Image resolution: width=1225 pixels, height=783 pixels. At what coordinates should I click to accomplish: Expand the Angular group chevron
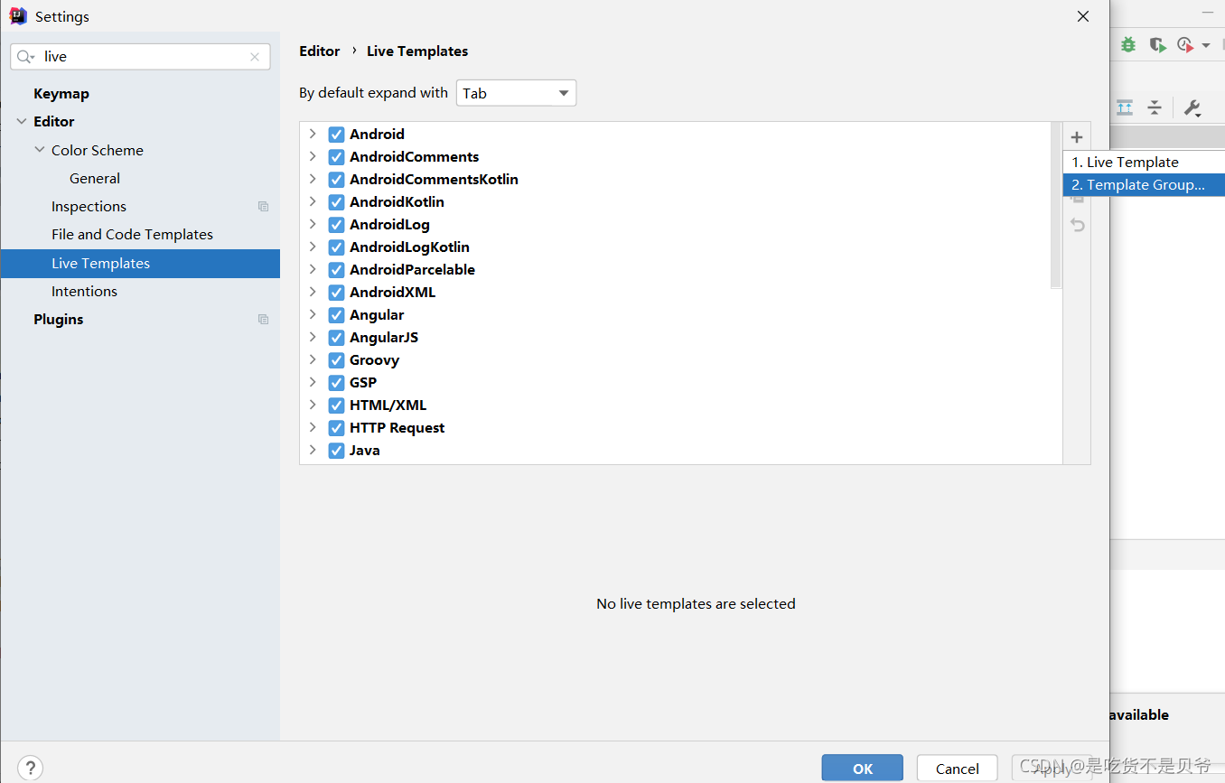coord(313,314)
